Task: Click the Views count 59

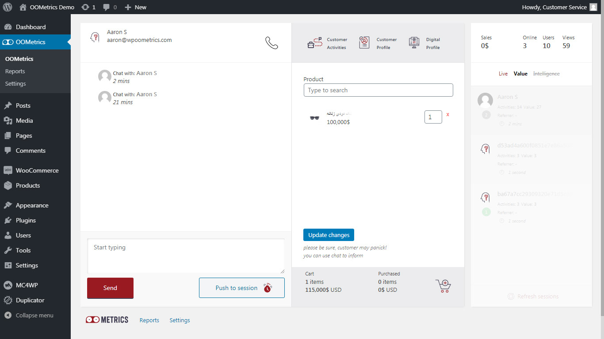Action: (x=568, y=42)
